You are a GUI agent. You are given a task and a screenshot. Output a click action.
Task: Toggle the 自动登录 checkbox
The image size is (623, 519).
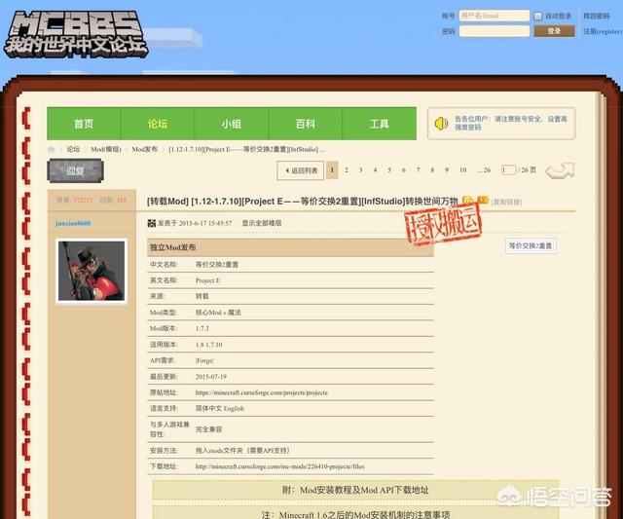coord(537,17)
